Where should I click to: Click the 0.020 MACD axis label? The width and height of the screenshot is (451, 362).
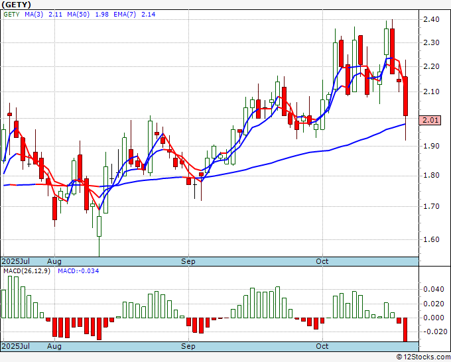tap(434, 304)
